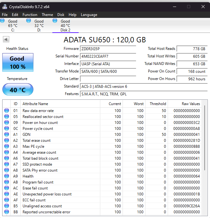Click status orb for Raw data error rate
The width and height of the screenshot is (210, 218).
(7, 111)
